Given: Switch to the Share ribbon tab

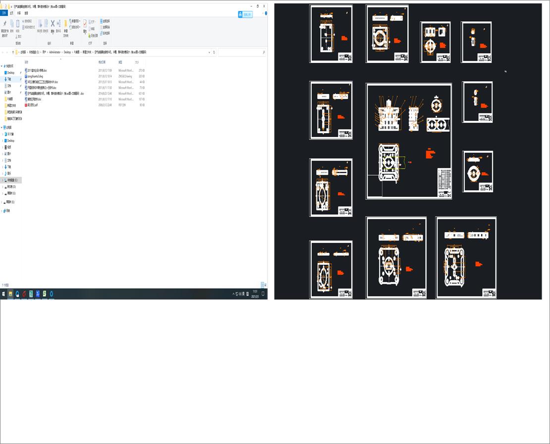Looking at the screenshot, I should (x=19, y=13).
